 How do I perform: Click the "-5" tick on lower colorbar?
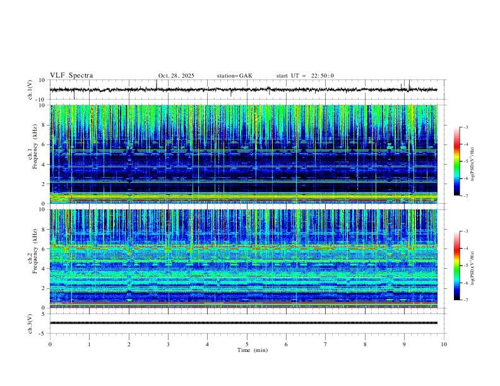tap(466, 266)
